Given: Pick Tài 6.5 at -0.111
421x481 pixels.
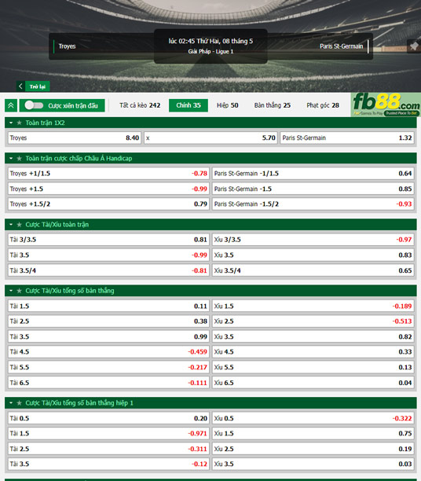Looking at the screenshot, I should tap(108, 383).
